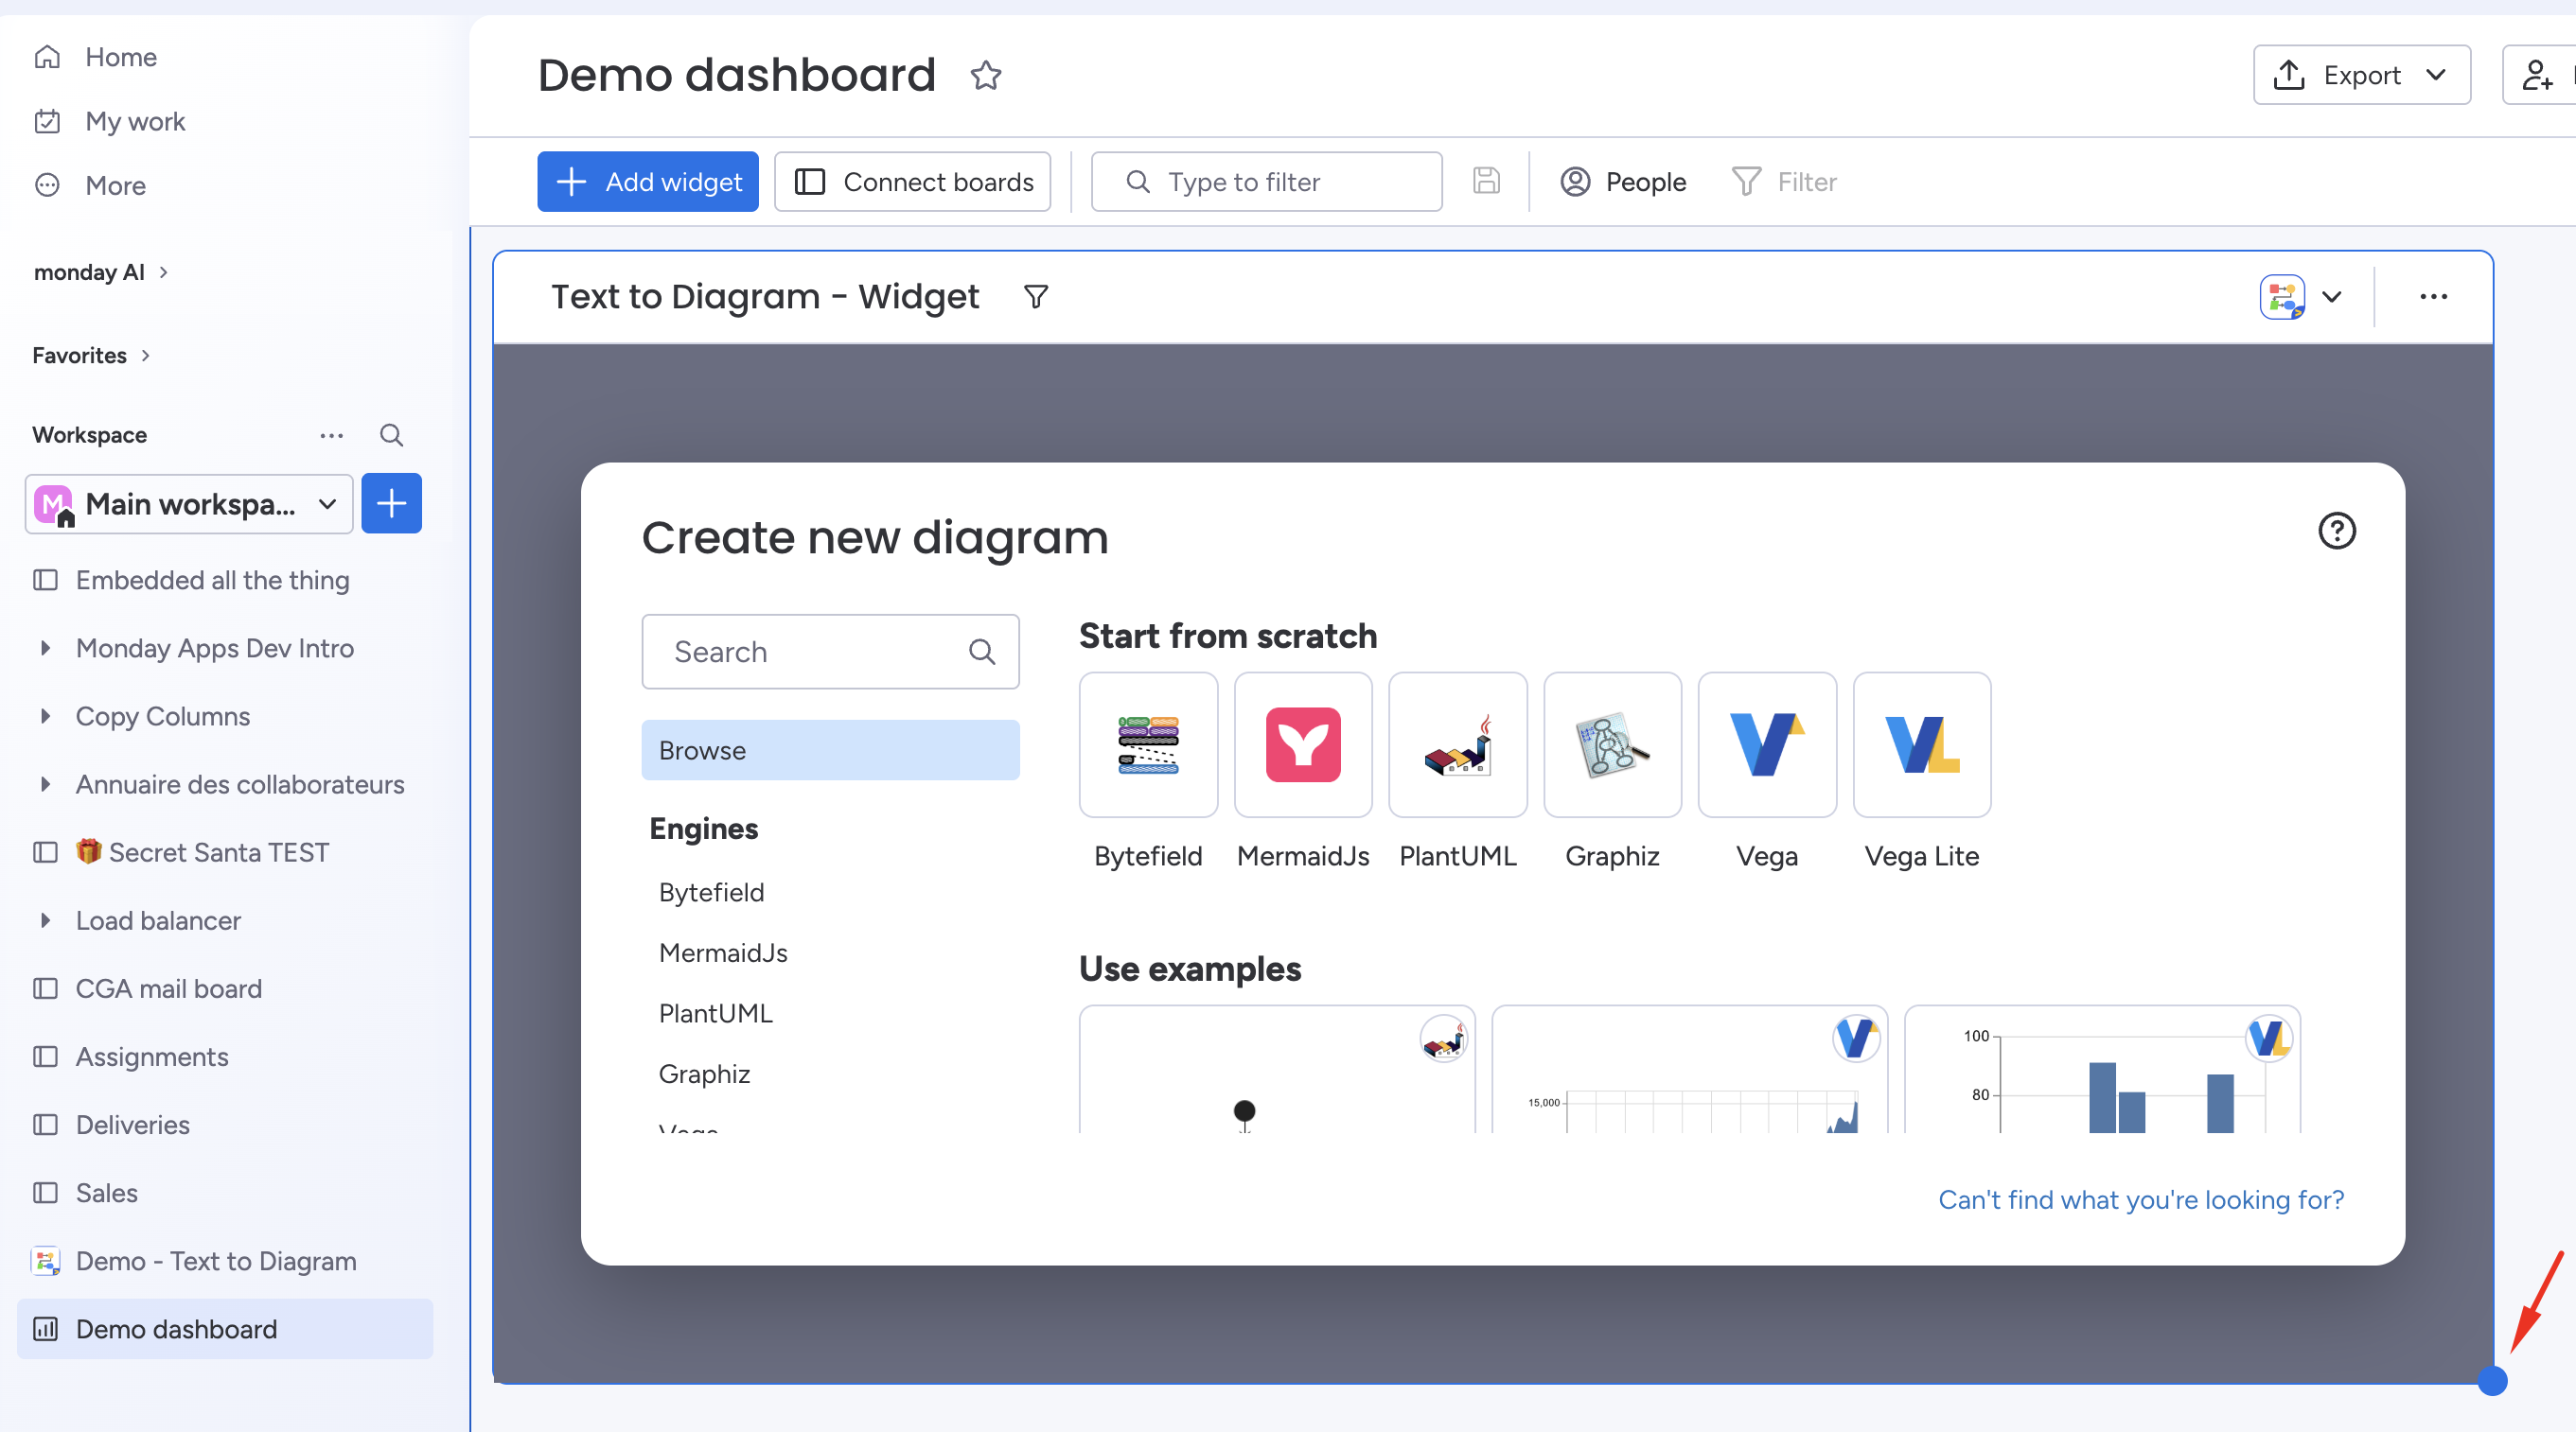Click the save dashboard view icon
This screenshot has width=2576, height=1432.
click(1486, 181)
